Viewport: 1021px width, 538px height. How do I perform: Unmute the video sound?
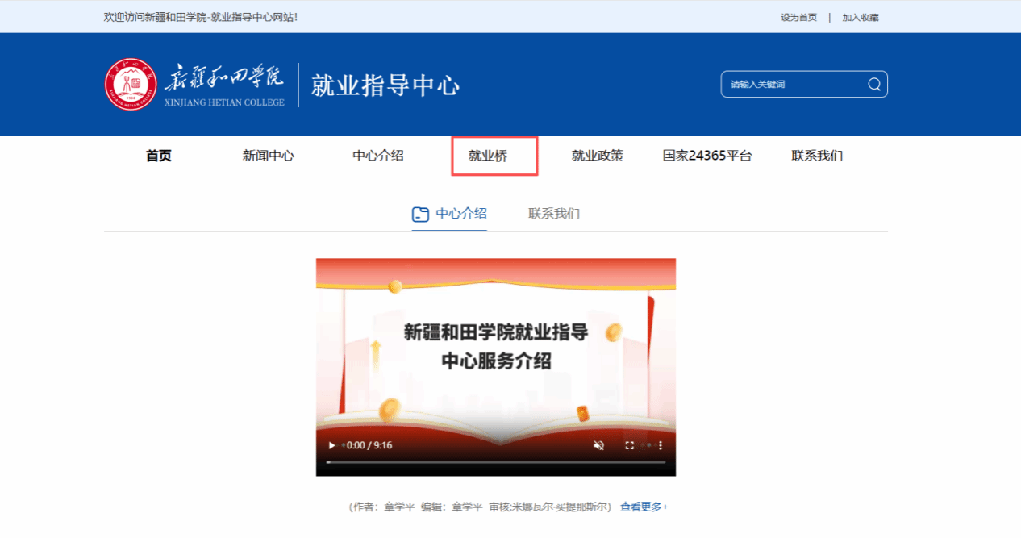point(598,445)
